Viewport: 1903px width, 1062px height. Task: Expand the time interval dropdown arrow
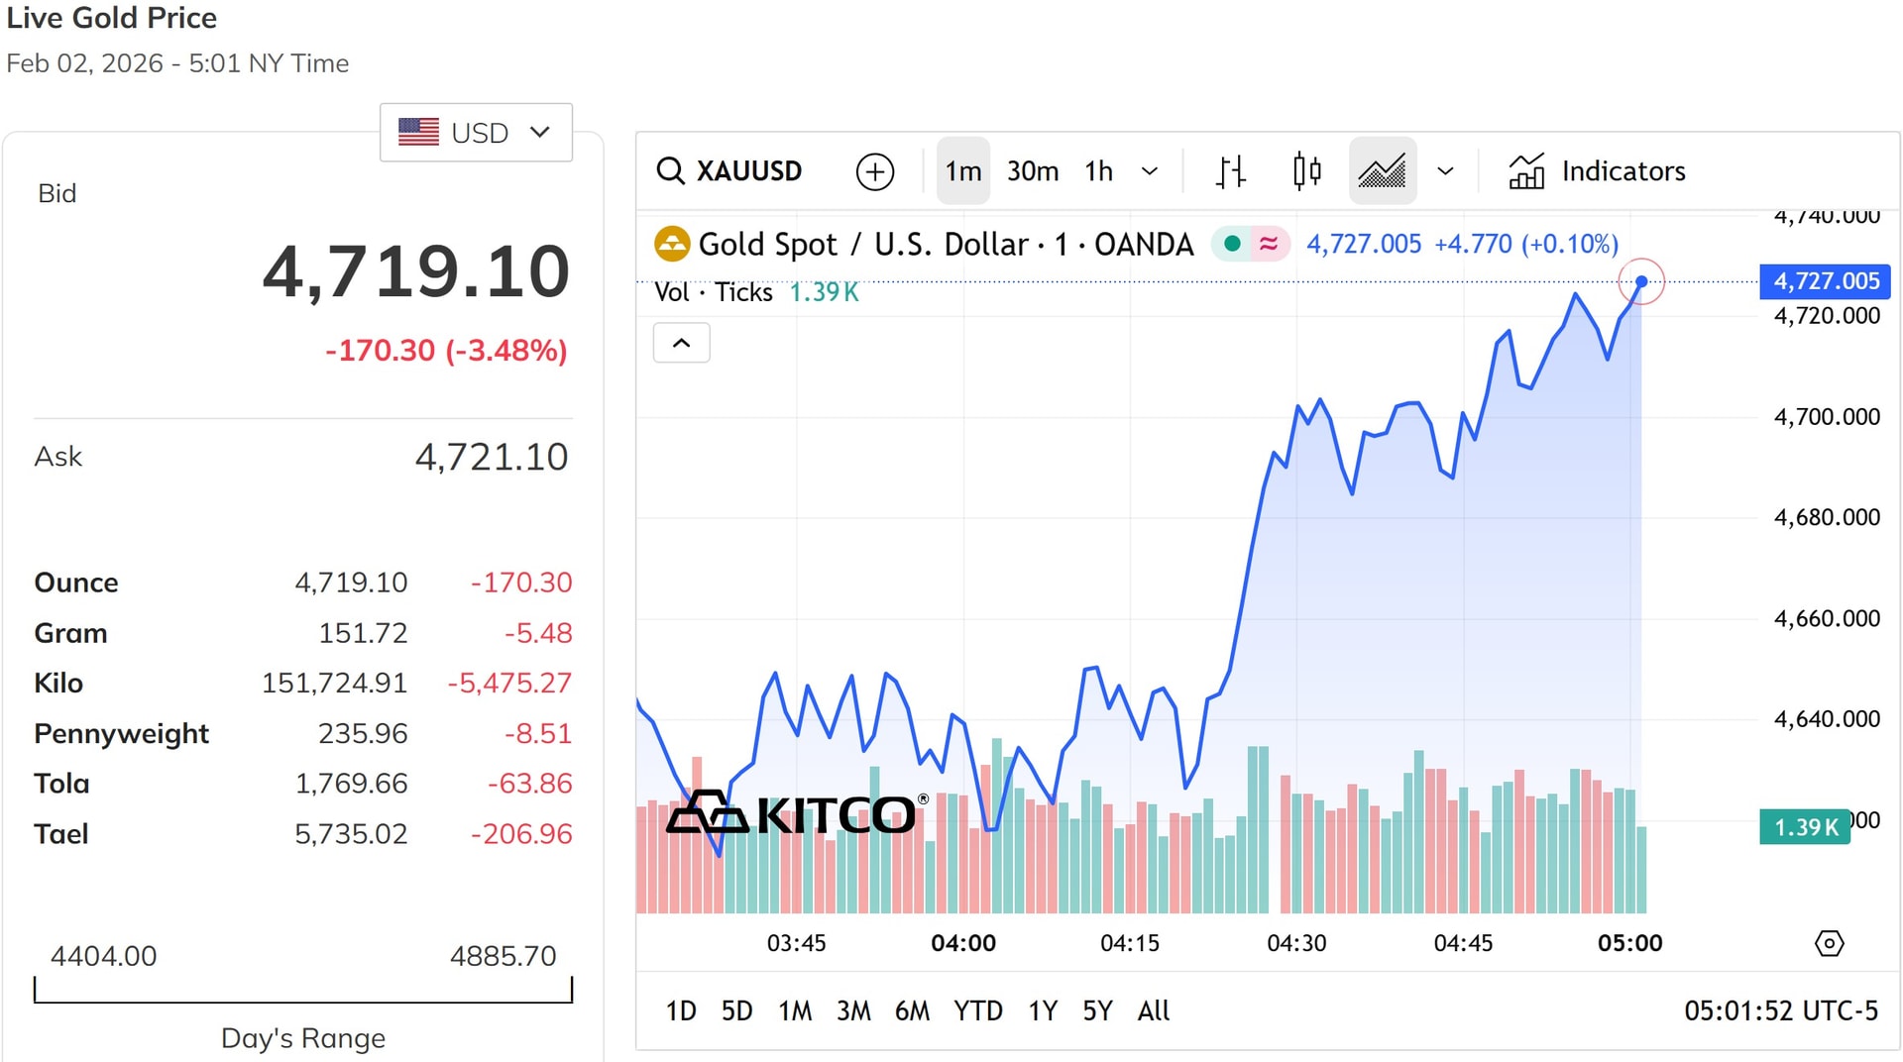pyautogui.click(x=1150, y=171)
